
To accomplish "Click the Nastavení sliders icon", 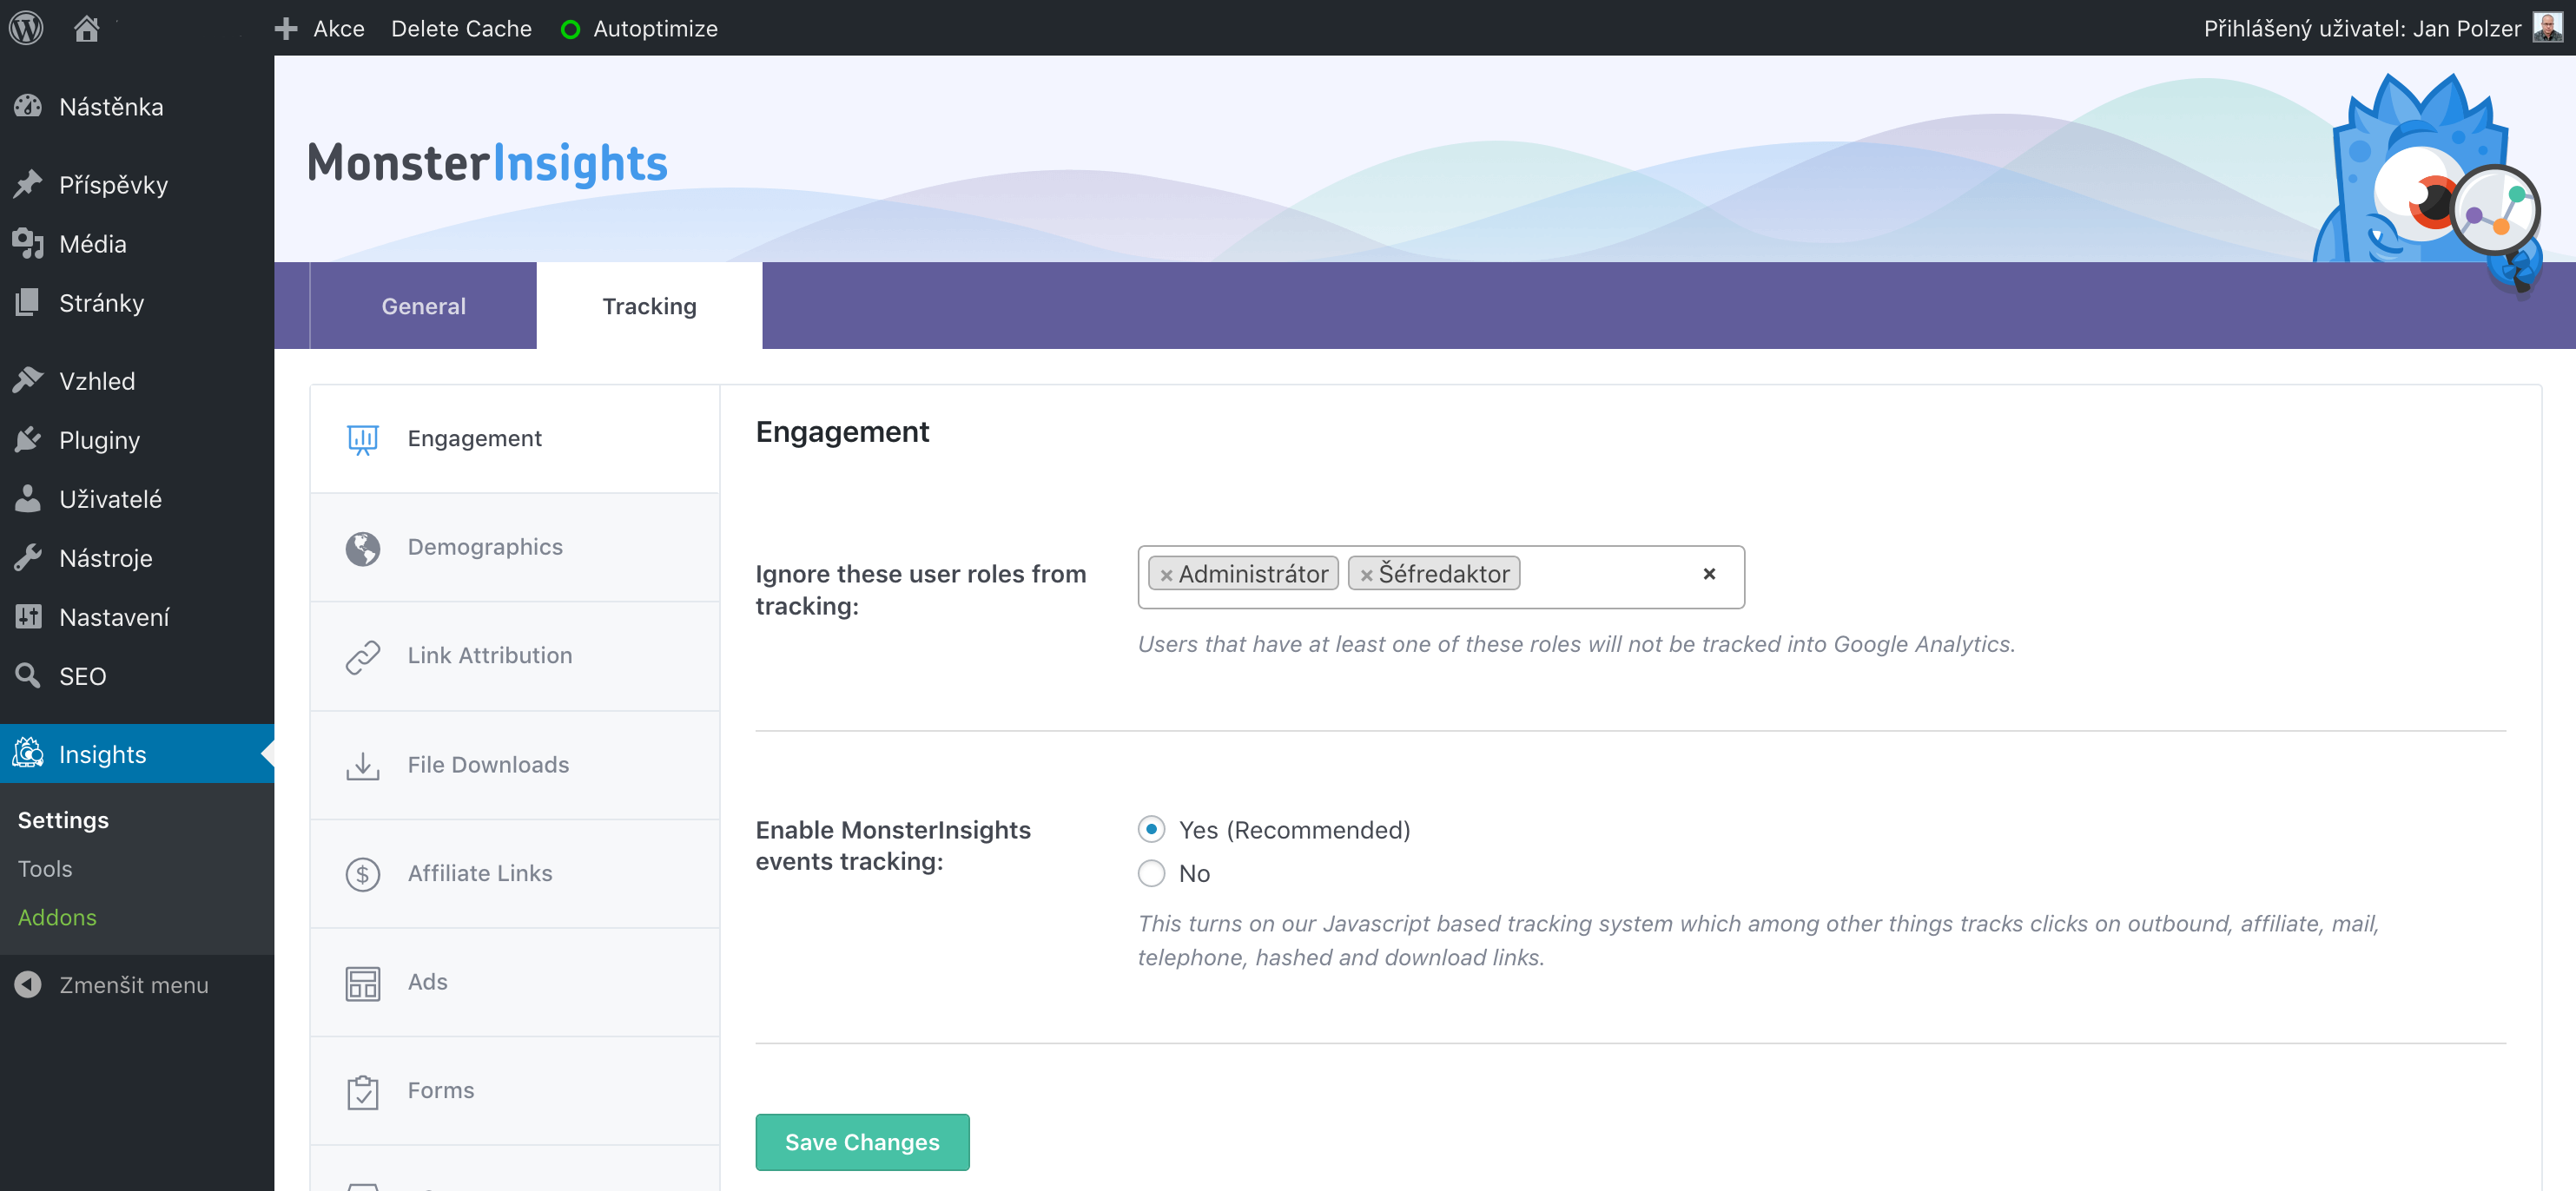I will coord(28,615).
